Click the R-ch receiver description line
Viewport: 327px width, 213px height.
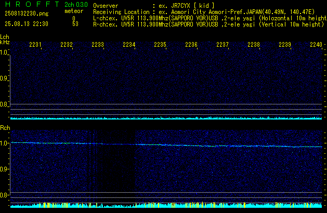click(x=208, y=24)
